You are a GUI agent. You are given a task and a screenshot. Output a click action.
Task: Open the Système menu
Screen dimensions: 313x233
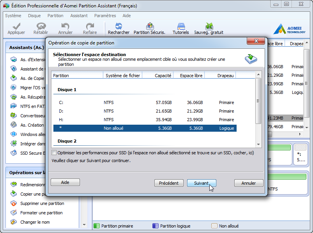(13, 16)
